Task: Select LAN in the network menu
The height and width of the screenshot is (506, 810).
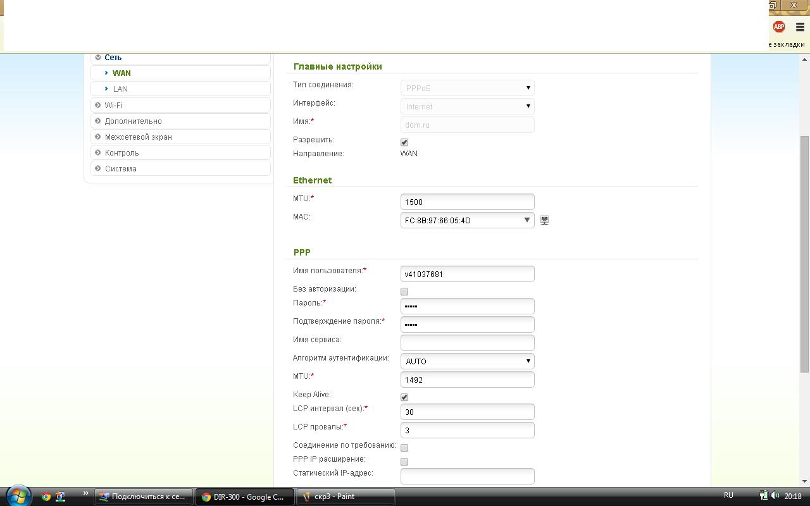Action: point(120,89)
